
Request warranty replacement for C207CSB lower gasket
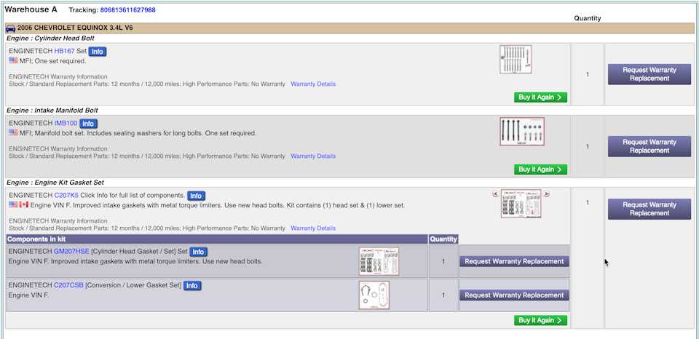coord(514,295)
